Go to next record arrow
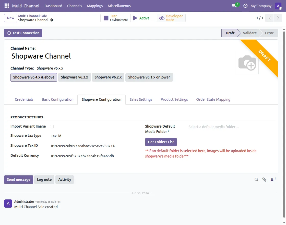 278,18
